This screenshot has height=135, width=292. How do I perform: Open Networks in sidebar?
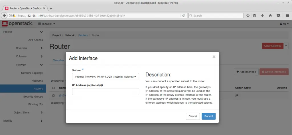(37, 81)
